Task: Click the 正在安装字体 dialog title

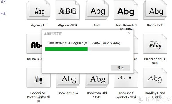Action: tap(53, 33)
